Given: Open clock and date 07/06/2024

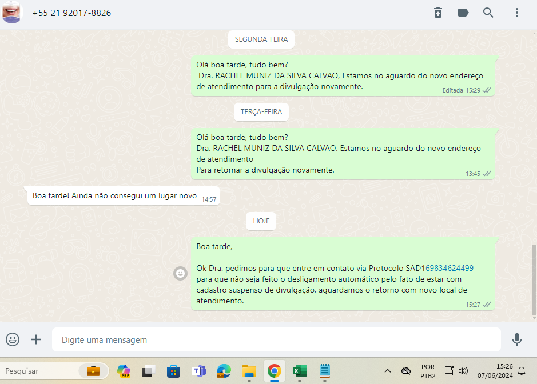Looking at the screenshot, I should (x=495, y=371).
